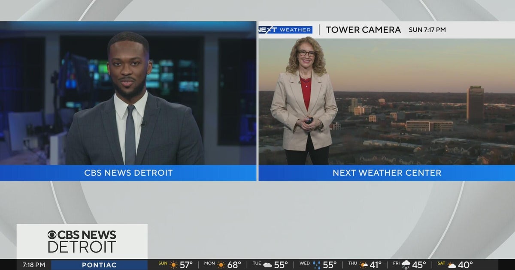
Task: Click the 7:18 PM ticker clock
Action: tap(33, 265)
